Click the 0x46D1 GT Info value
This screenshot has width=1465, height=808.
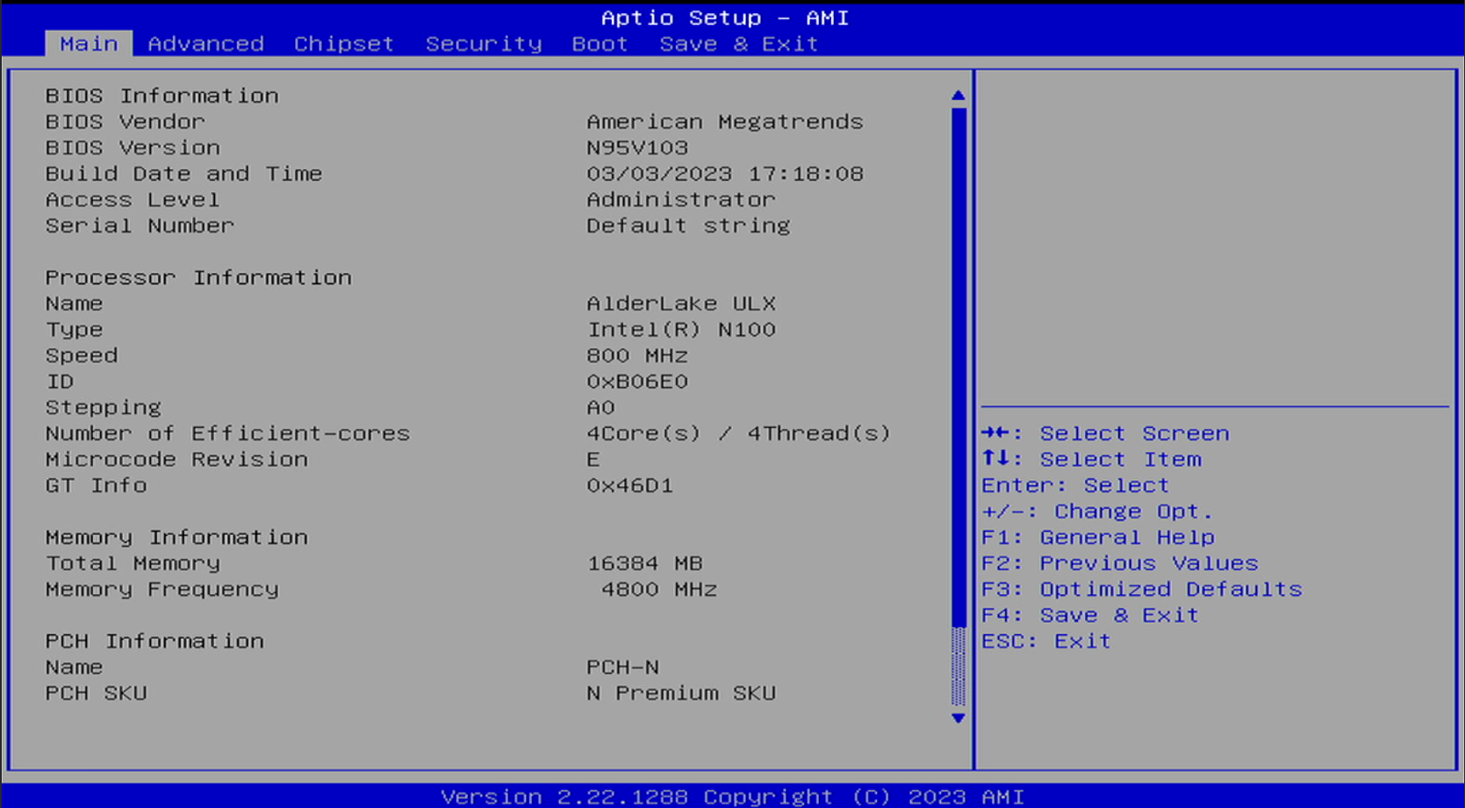629,485
